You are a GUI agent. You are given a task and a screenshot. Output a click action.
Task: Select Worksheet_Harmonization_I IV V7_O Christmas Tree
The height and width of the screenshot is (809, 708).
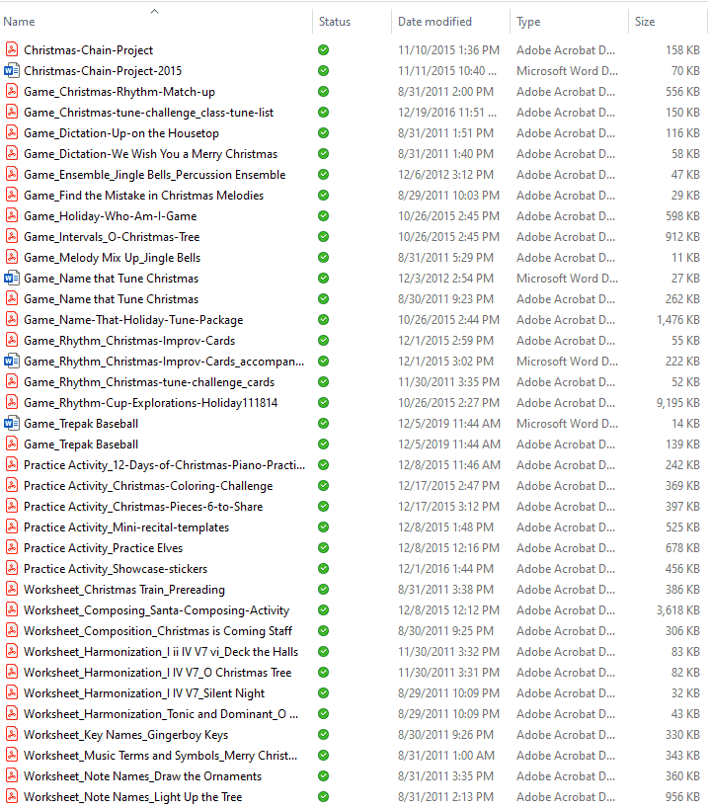point(157,673)
